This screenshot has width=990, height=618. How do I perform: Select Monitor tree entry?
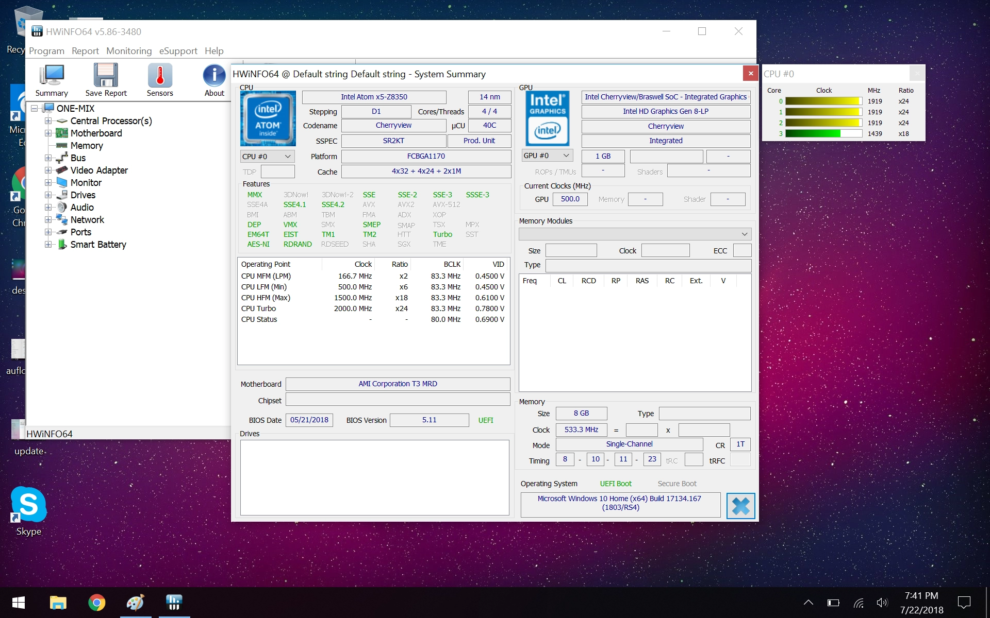pos(86,183)
